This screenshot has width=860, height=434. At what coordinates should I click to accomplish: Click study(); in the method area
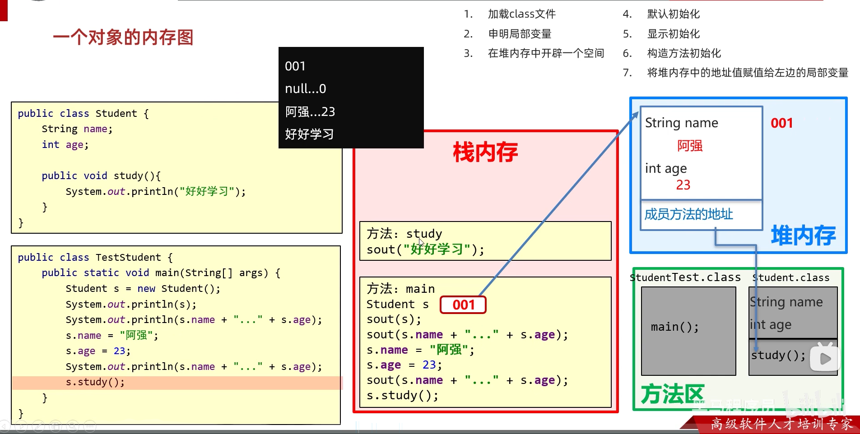(x=778, y=356)
